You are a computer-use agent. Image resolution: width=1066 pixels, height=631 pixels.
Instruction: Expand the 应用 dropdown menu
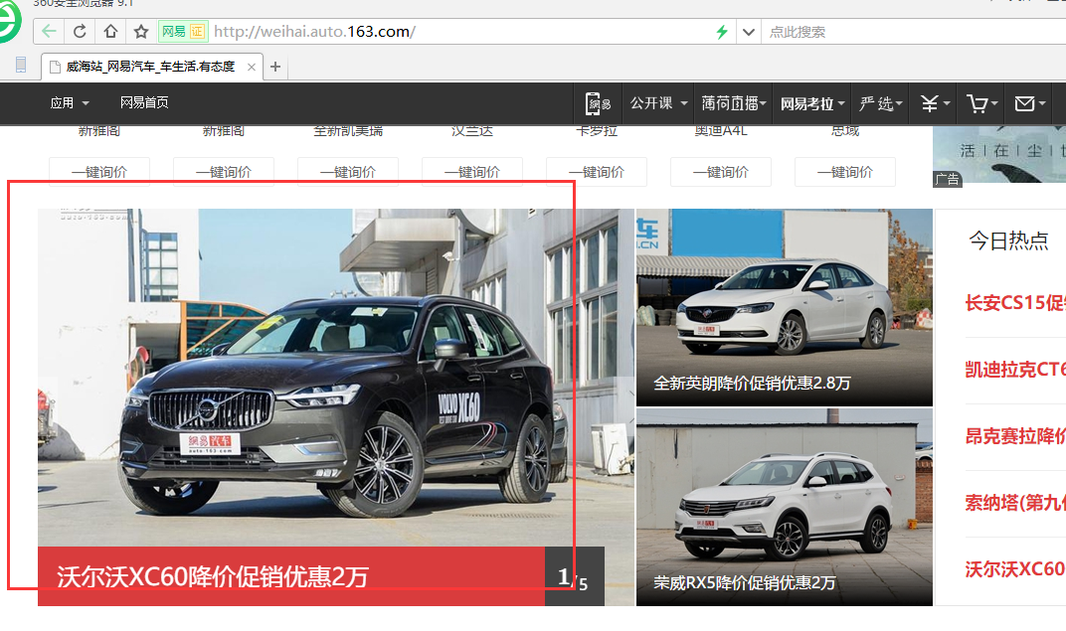[x=70, y=102]
